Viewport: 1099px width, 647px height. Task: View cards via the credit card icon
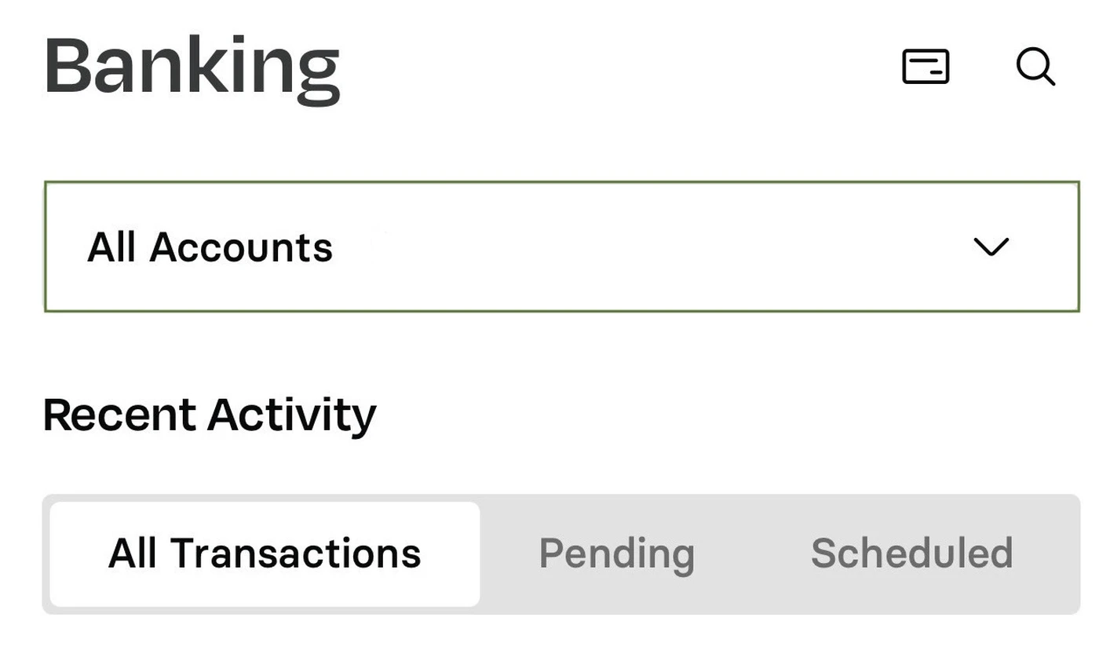(926, 66)
